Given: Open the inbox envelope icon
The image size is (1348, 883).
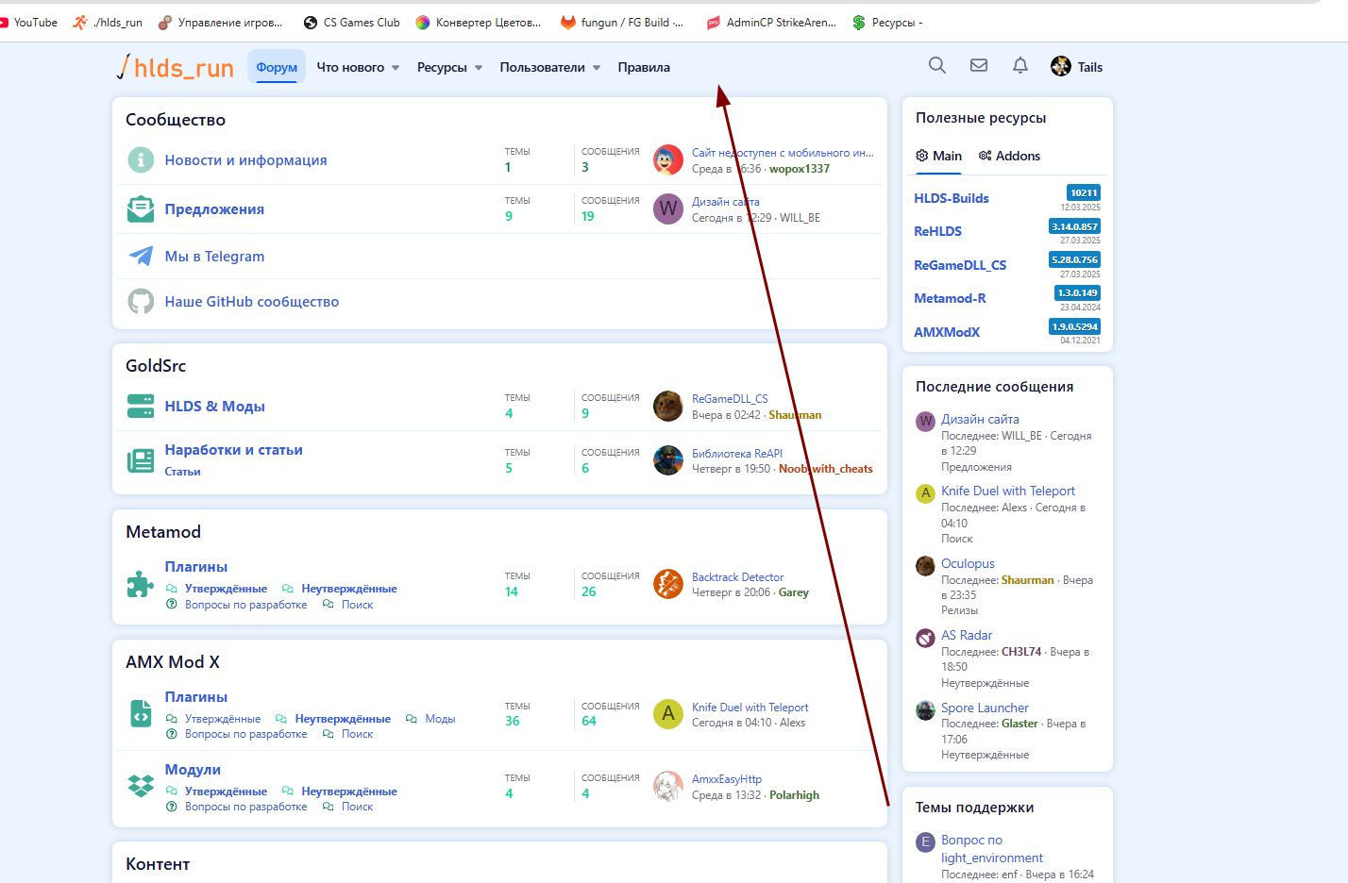Looking at the screenshot, I should click(x=979, y=65).
